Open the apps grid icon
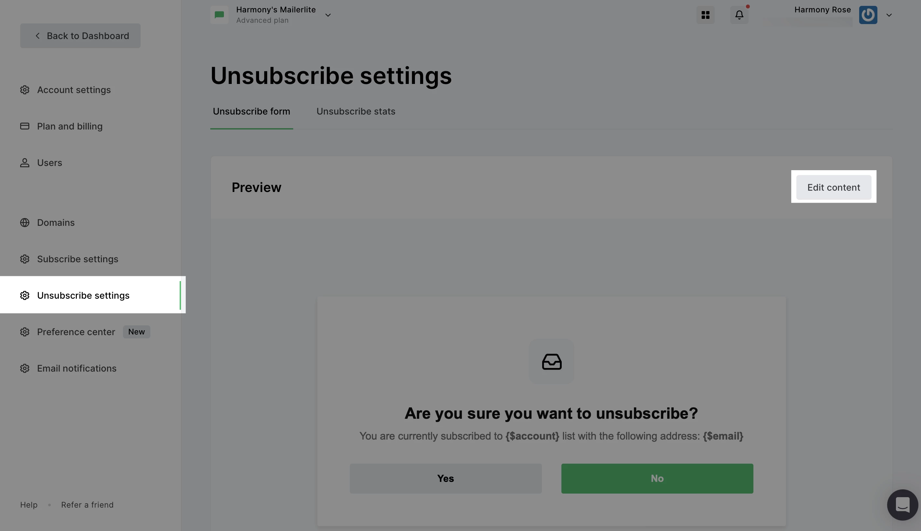The width and height of the screenshot is (921, 531). point(706,15)
